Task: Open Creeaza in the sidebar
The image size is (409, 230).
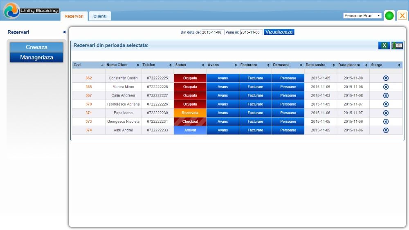Action: coord(36,47)
